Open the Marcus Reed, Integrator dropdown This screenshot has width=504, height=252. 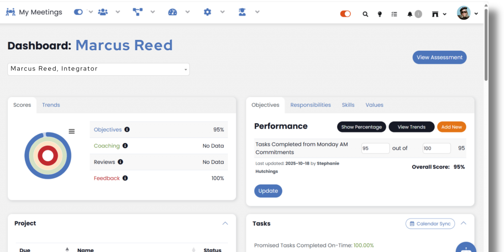pyautogui.click(x=98, y=69)
